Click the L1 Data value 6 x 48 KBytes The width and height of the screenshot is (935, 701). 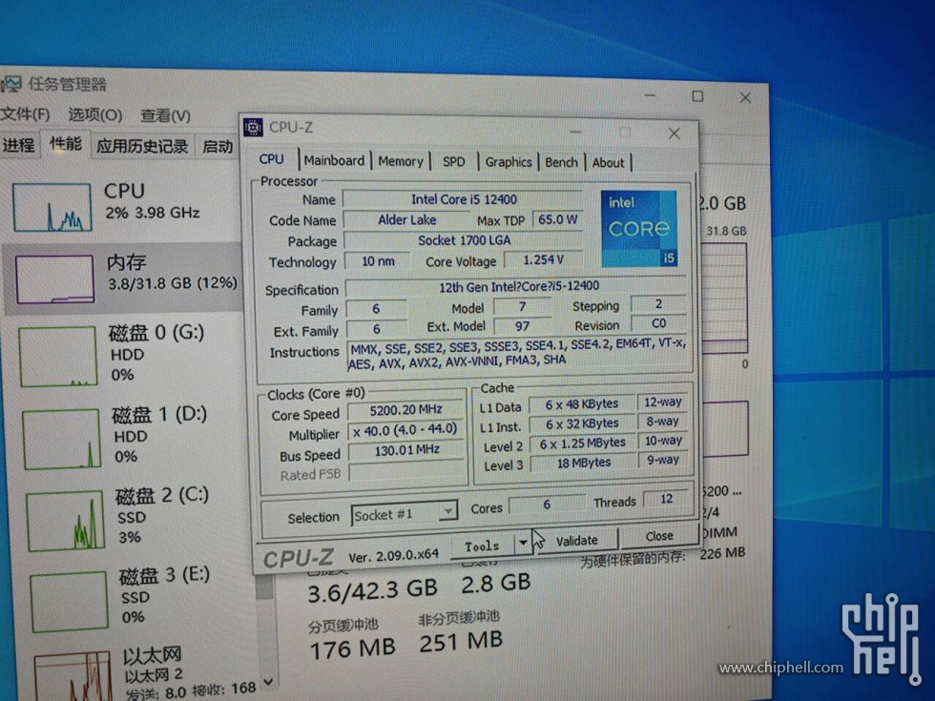[x=581, y=404]
